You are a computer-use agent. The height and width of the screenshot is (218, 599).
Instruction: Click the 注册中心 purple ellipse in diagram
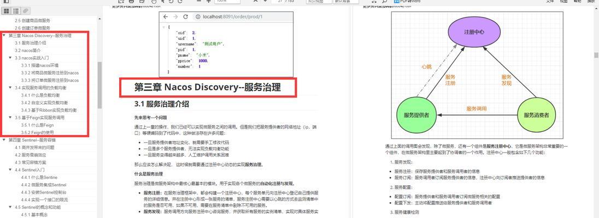tap(474, 32)
